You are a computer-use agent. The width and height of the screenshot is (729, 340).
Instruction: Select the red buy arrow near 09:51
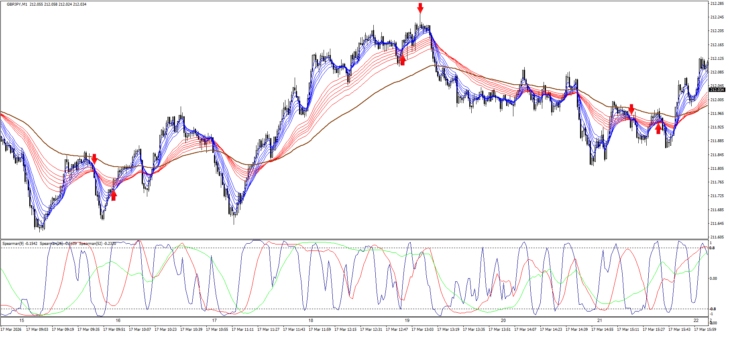tap(114, 195)
